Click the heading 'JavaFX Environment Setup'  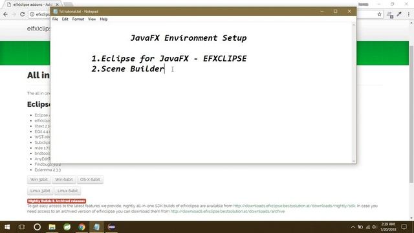188,38
